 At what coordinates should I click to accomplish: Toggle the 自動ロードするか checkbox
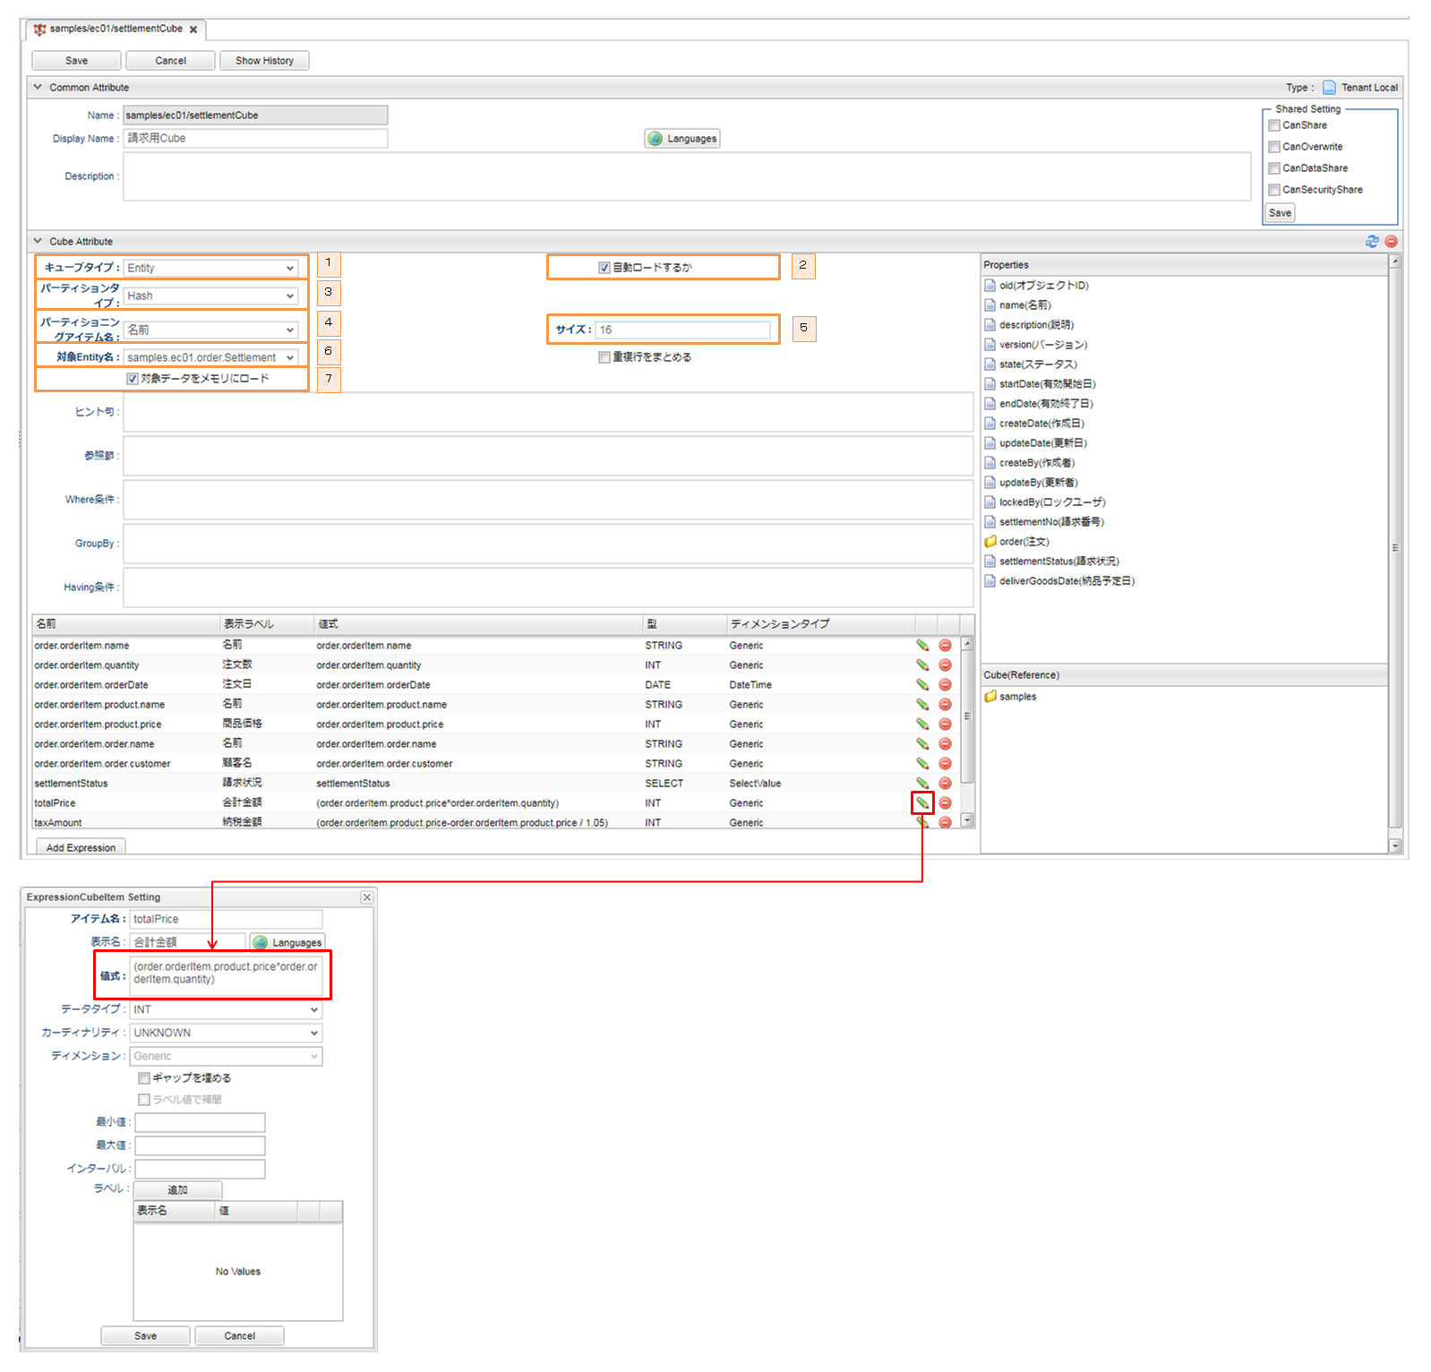[x=604, y=268]
